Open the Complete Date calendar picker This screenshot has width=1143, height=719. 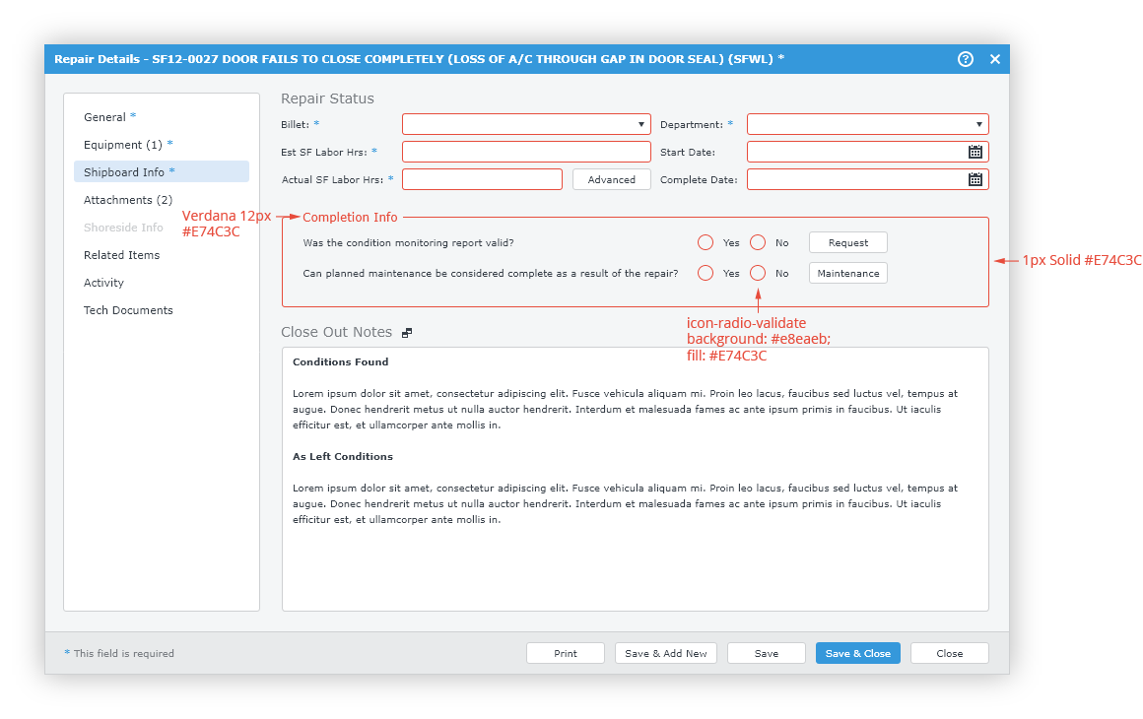pyautogui.click(x=975, y=179)
